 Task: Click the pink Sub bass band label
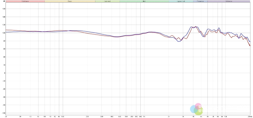pos(25,1)
